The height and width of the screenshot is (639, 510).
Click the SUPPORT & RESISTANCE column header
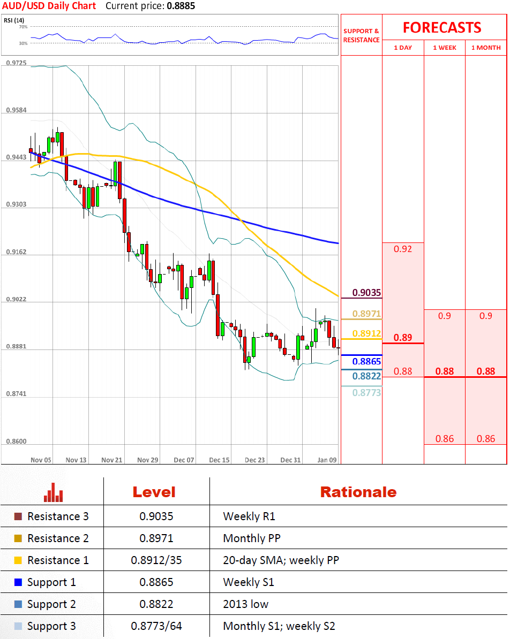point(361,35)
